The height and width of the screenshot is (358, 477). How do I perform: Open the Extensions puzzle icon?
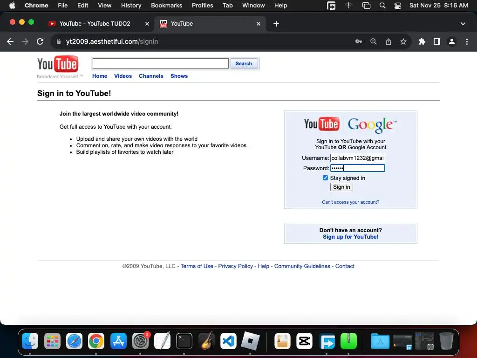[422, 41]
